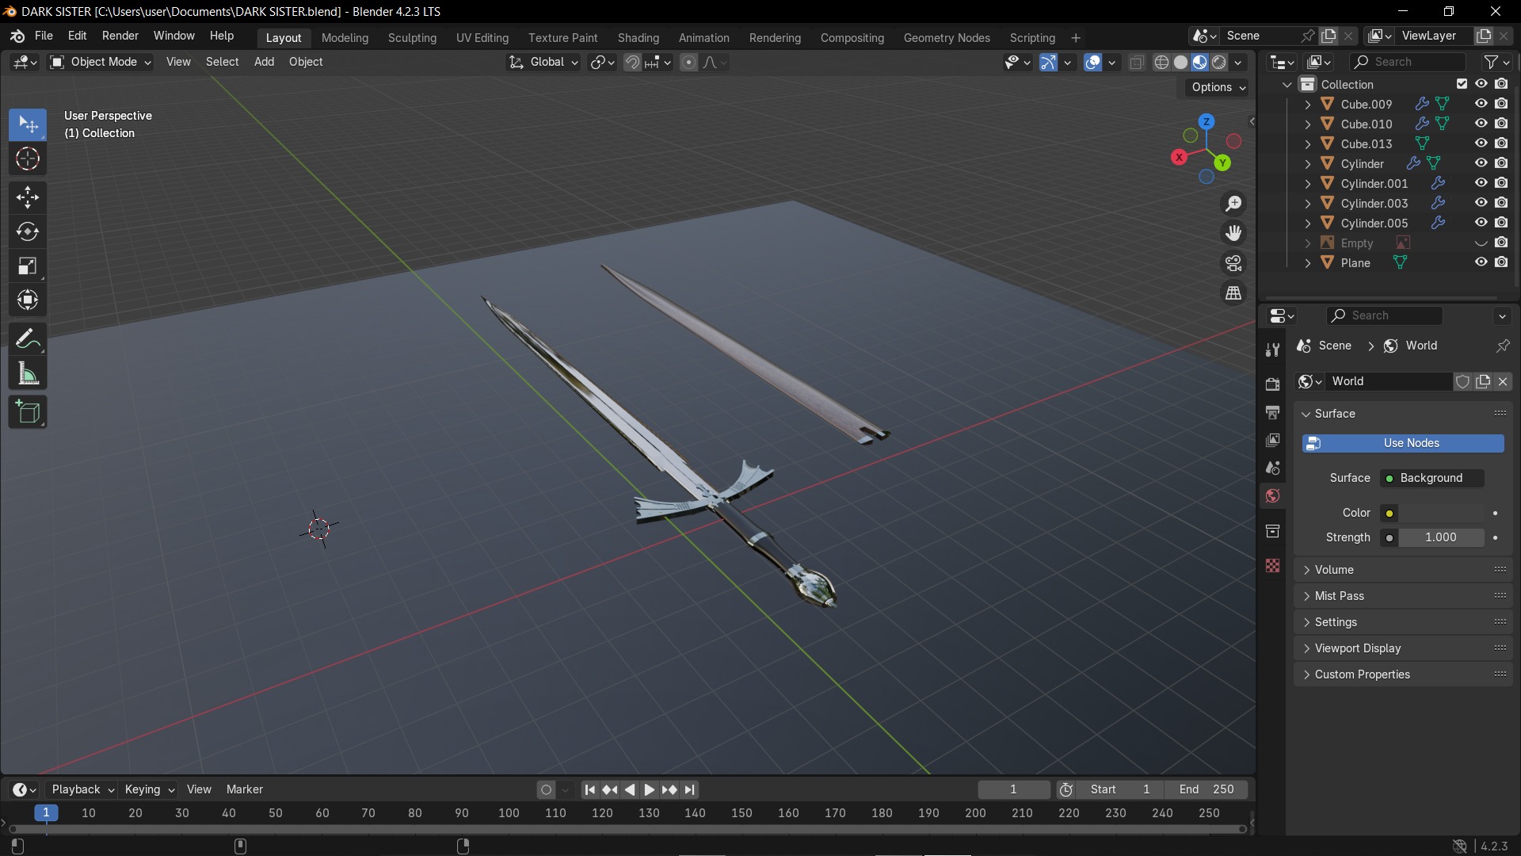Hide Cube.009 with its eye icon

tap(1481, 104)
